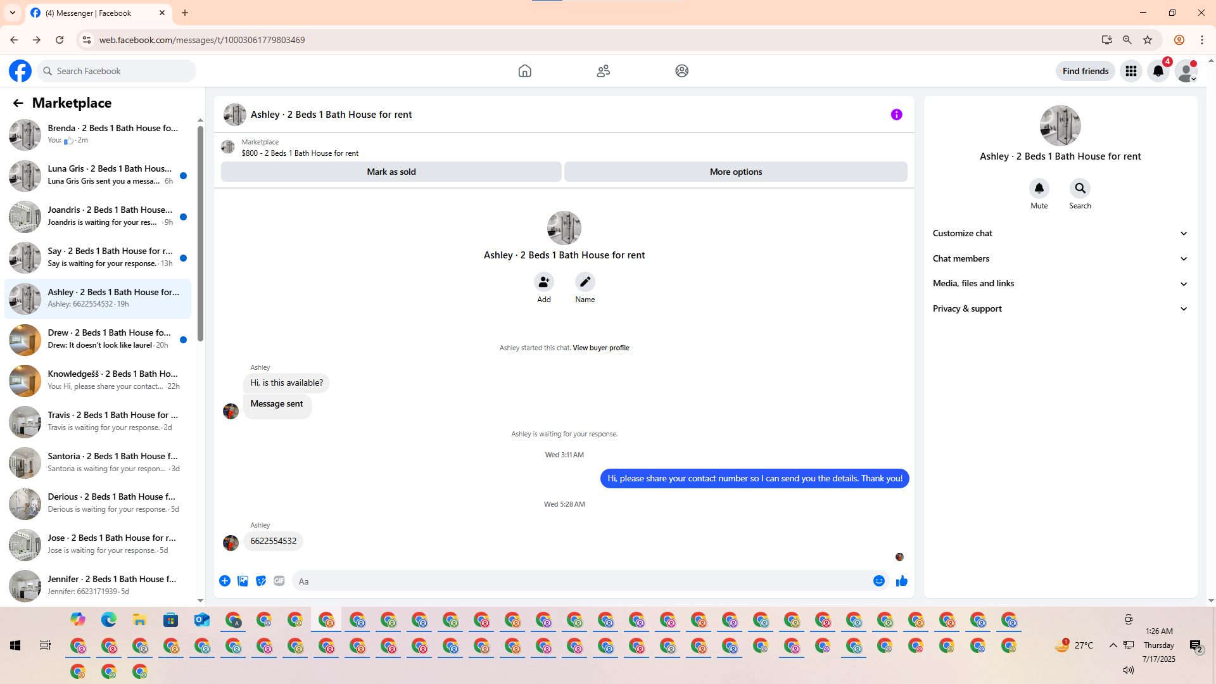
Task: Open Joandris conversation in the list
Action: point(98,217)
